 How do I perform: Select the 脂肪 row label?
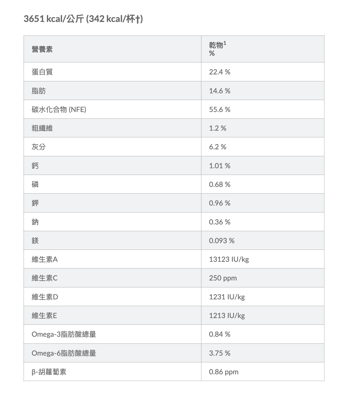click(x=39, y=91)
